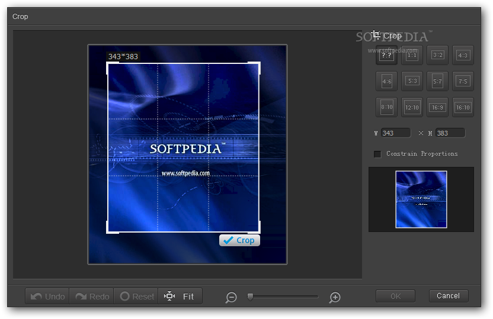The image size is (493, 319).
Task: Fit the image to the view
Action: [x=180, y=296]
